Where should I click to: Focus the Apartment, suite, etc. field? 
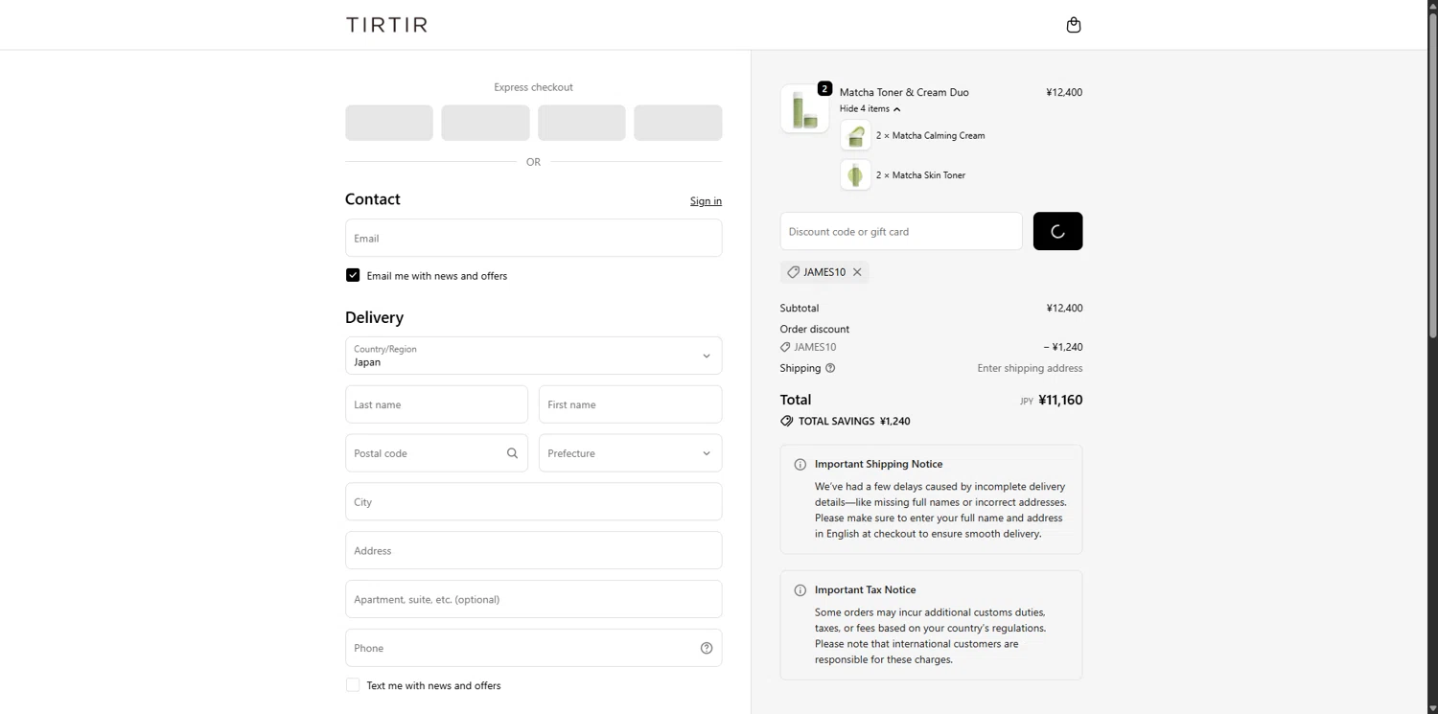[533, 599]
